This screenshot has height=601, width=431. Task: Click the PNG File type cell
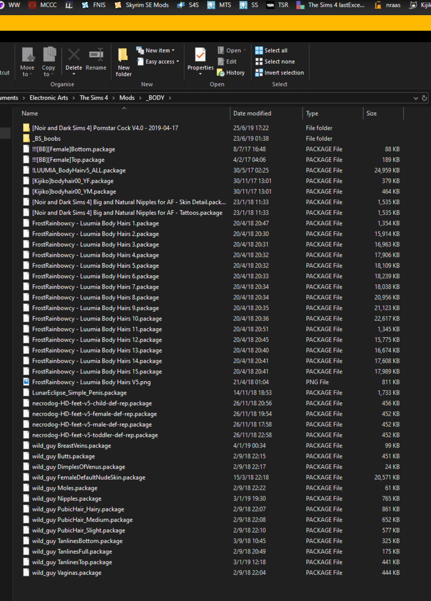click(x=317, y=382)
